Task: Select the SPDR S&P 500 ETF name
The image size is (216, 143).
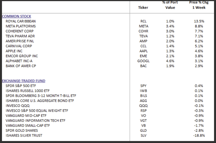Action: (21, 86)
